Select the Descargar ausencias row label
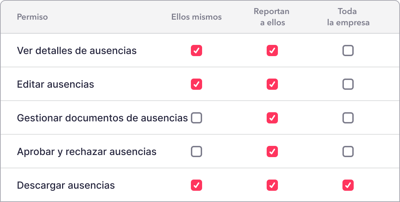The width and height of the screenshot is (400, 202). 66,186
